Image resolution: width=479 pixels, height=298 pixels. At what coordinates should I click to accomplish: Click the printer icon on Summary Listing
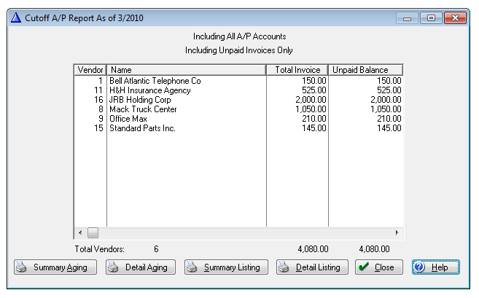(193, 267)
